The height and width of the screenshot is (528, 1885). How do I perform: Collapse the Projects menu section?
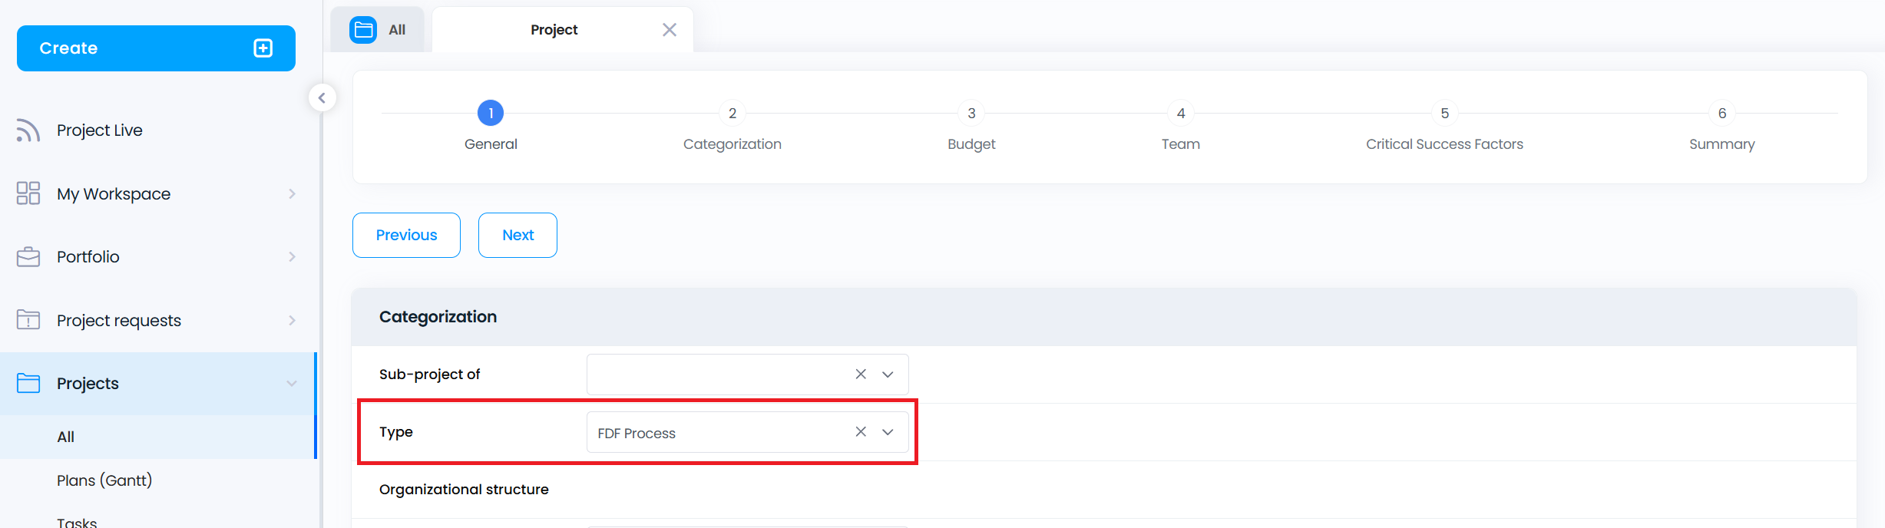292,384
